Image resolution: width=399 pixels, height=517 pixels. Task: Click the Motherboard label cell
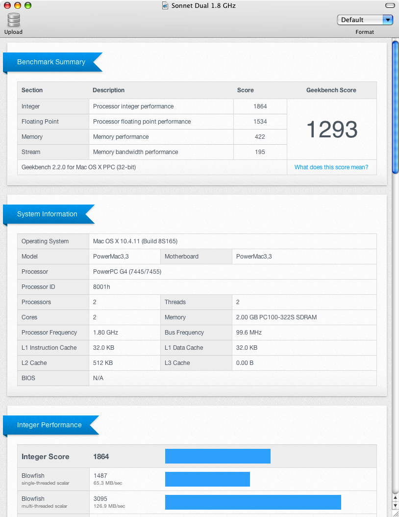(x=196, y=257)
